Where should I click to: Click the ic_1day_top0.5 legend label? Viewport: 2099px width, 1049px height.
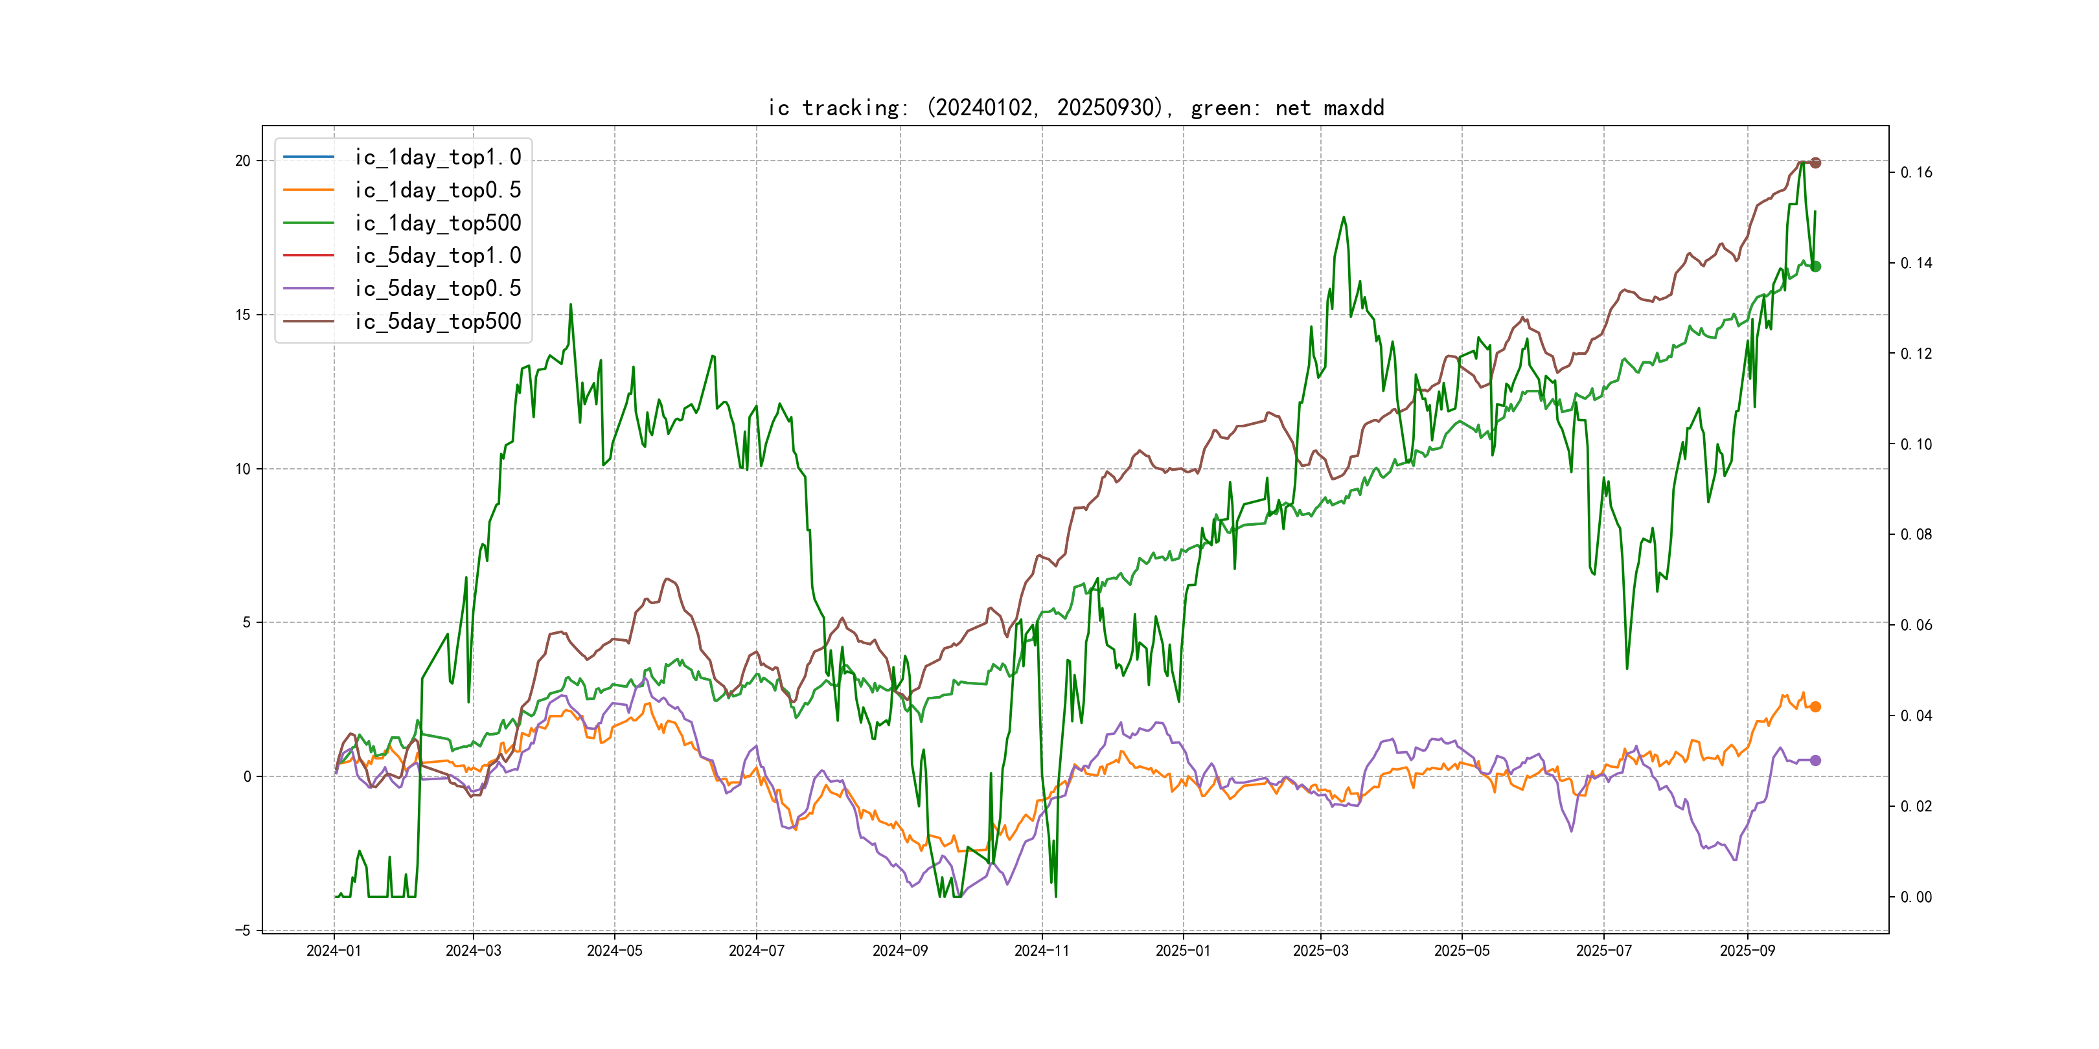tap(437, 190)
